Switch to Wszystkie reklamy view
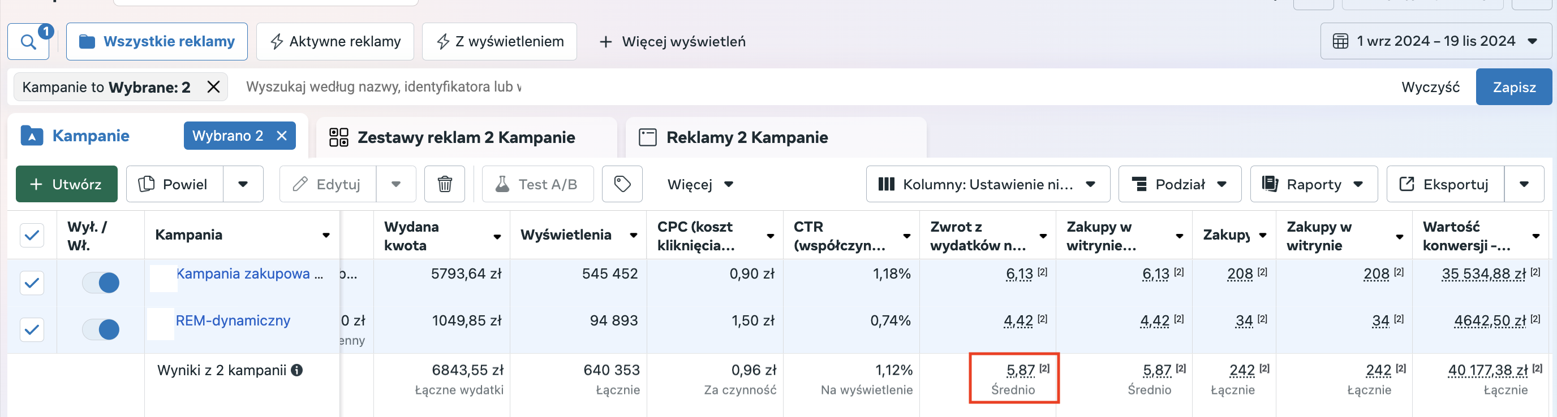1557x417 pixels. point(157,42)
